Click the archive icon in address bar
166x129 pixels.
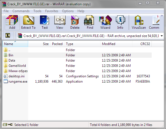[x=20, y=36]
